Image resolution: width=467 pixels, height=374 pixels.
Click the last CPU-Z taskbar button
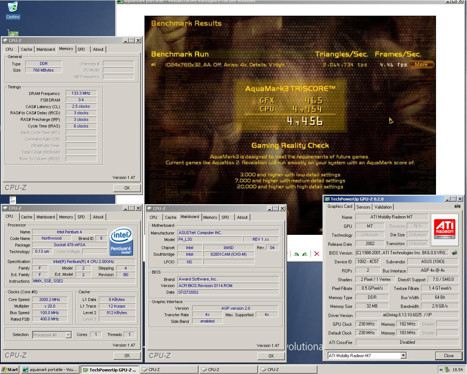pos(288,370)
